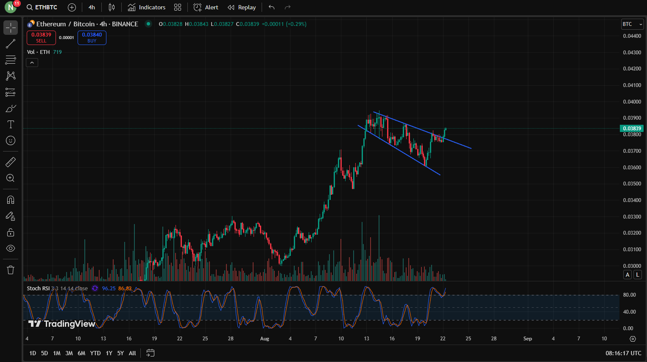647x362 pixels.
Task: Open the Fibonacci retracement tools
Action: click(x=11, y=60)
